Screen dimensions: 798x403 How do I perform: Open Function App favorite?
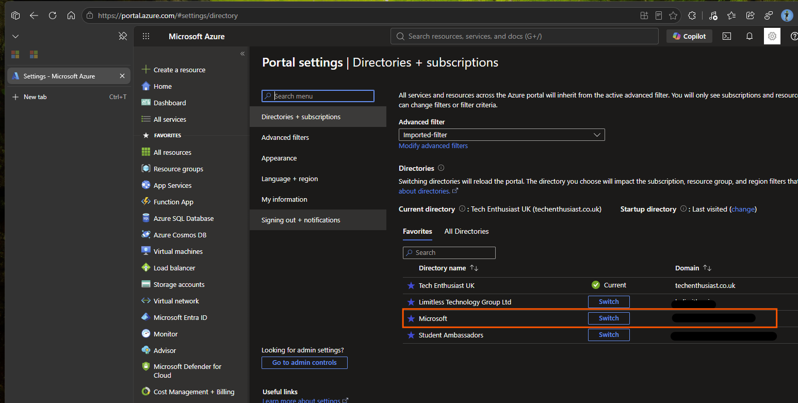168,202
